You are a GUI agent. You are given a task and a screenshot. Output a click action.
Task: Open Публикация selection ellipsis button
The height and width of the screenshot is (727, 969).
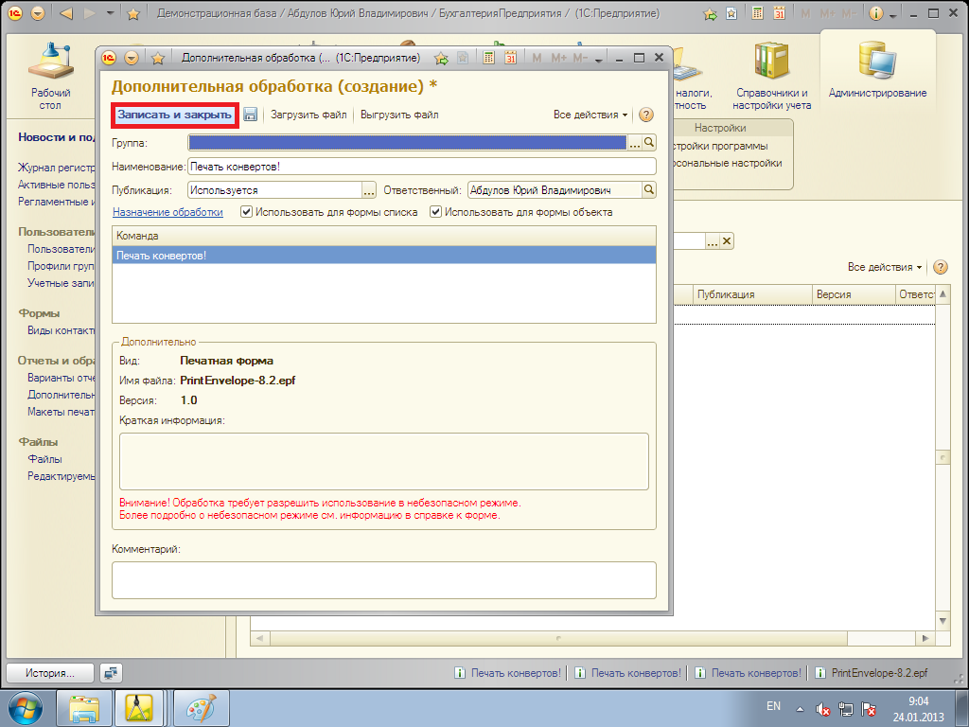tap(369, 189)
